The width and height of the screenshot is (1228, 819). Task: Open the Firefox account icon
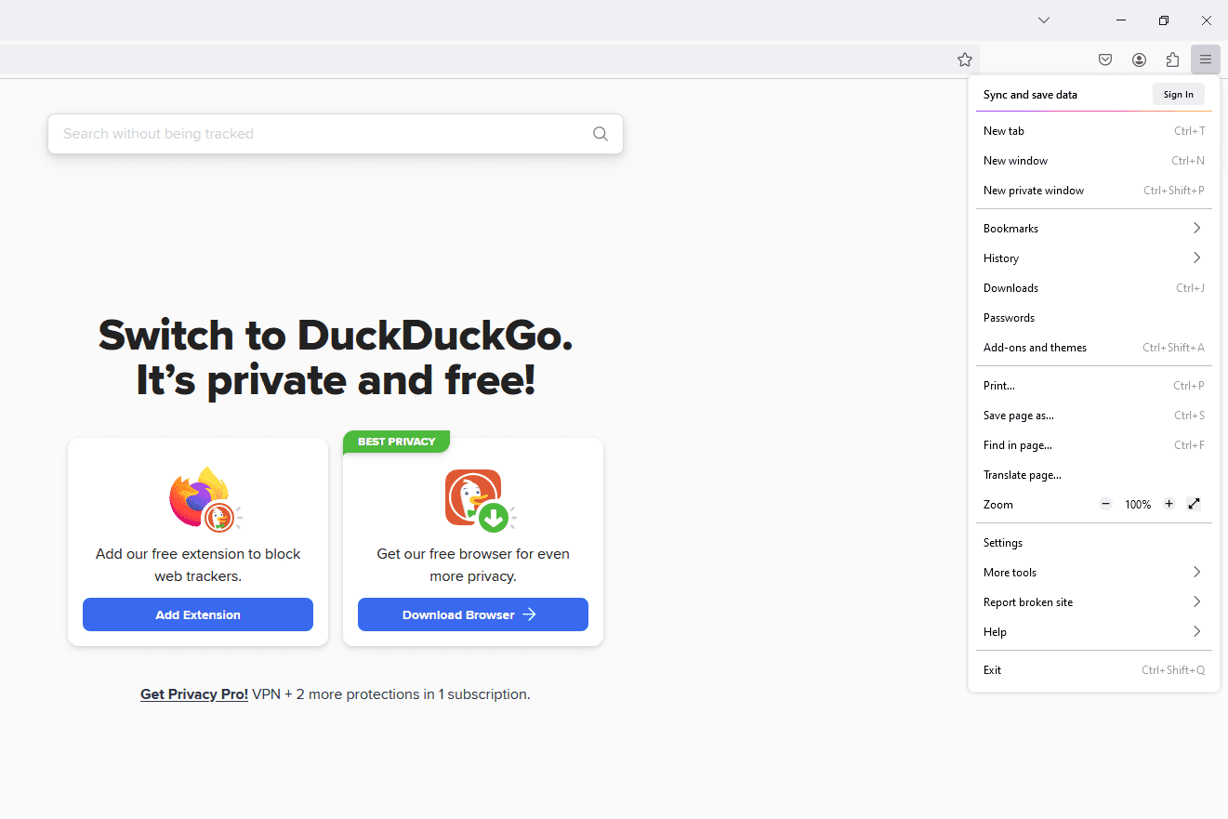point(1139,59)
